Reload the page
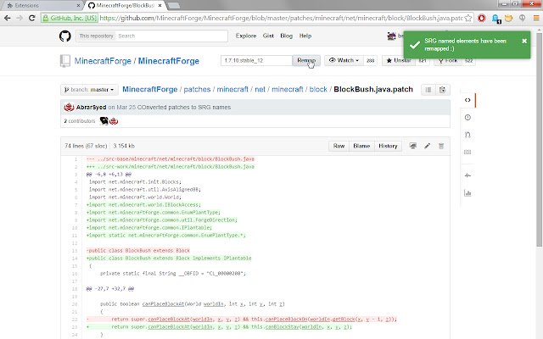The height and width of the screenshot is (339, 543). pos(32,18)
